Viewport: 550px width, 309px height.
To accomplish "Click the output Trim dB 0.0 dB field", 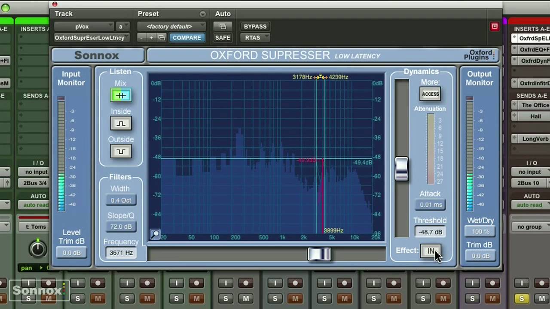I will pyautogui.click(x=480, y=256).
